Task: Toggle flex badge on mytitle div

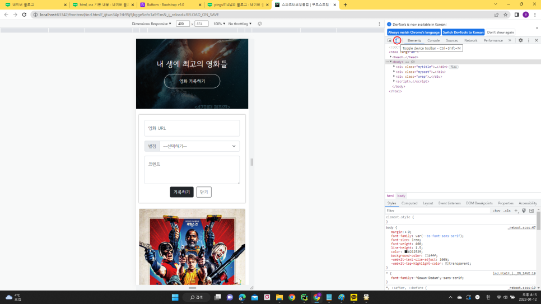Action: (x=454, y=67)
